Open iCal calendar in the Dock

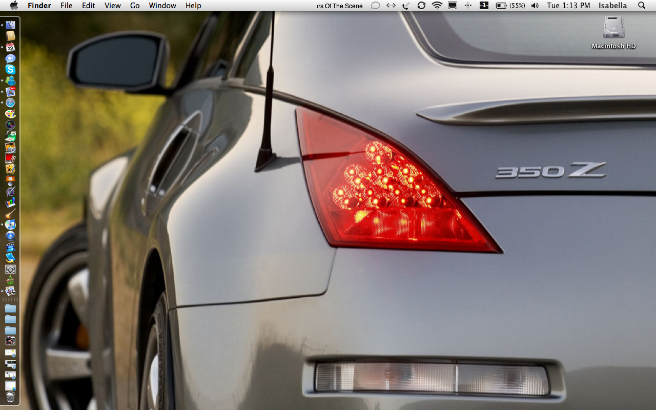click(10, 47)
